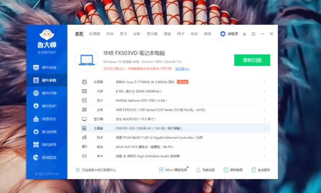Click the 内存 memory row icon
Image resolution: width=321 pixels, height=193 pixels.
click(84, 91)
